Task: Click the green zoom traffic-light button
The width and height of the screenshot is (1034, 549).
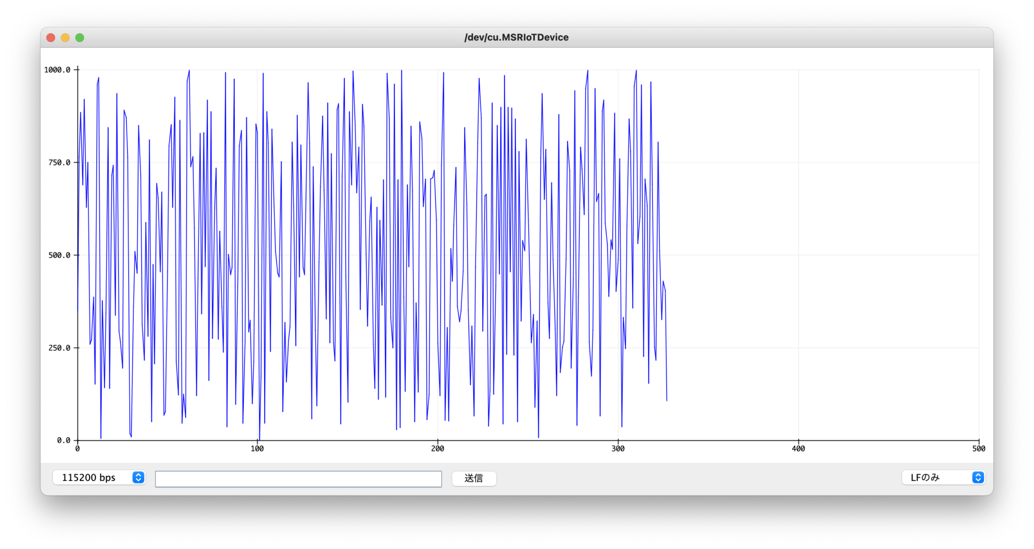Action: pyautogui.click(x=80, y=37)
